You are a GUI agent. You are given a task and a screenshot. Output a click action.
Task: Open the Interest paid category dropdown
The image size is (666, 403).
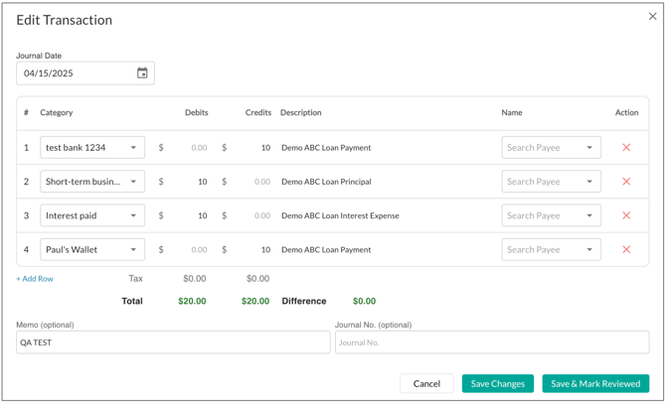click(92, 215)
